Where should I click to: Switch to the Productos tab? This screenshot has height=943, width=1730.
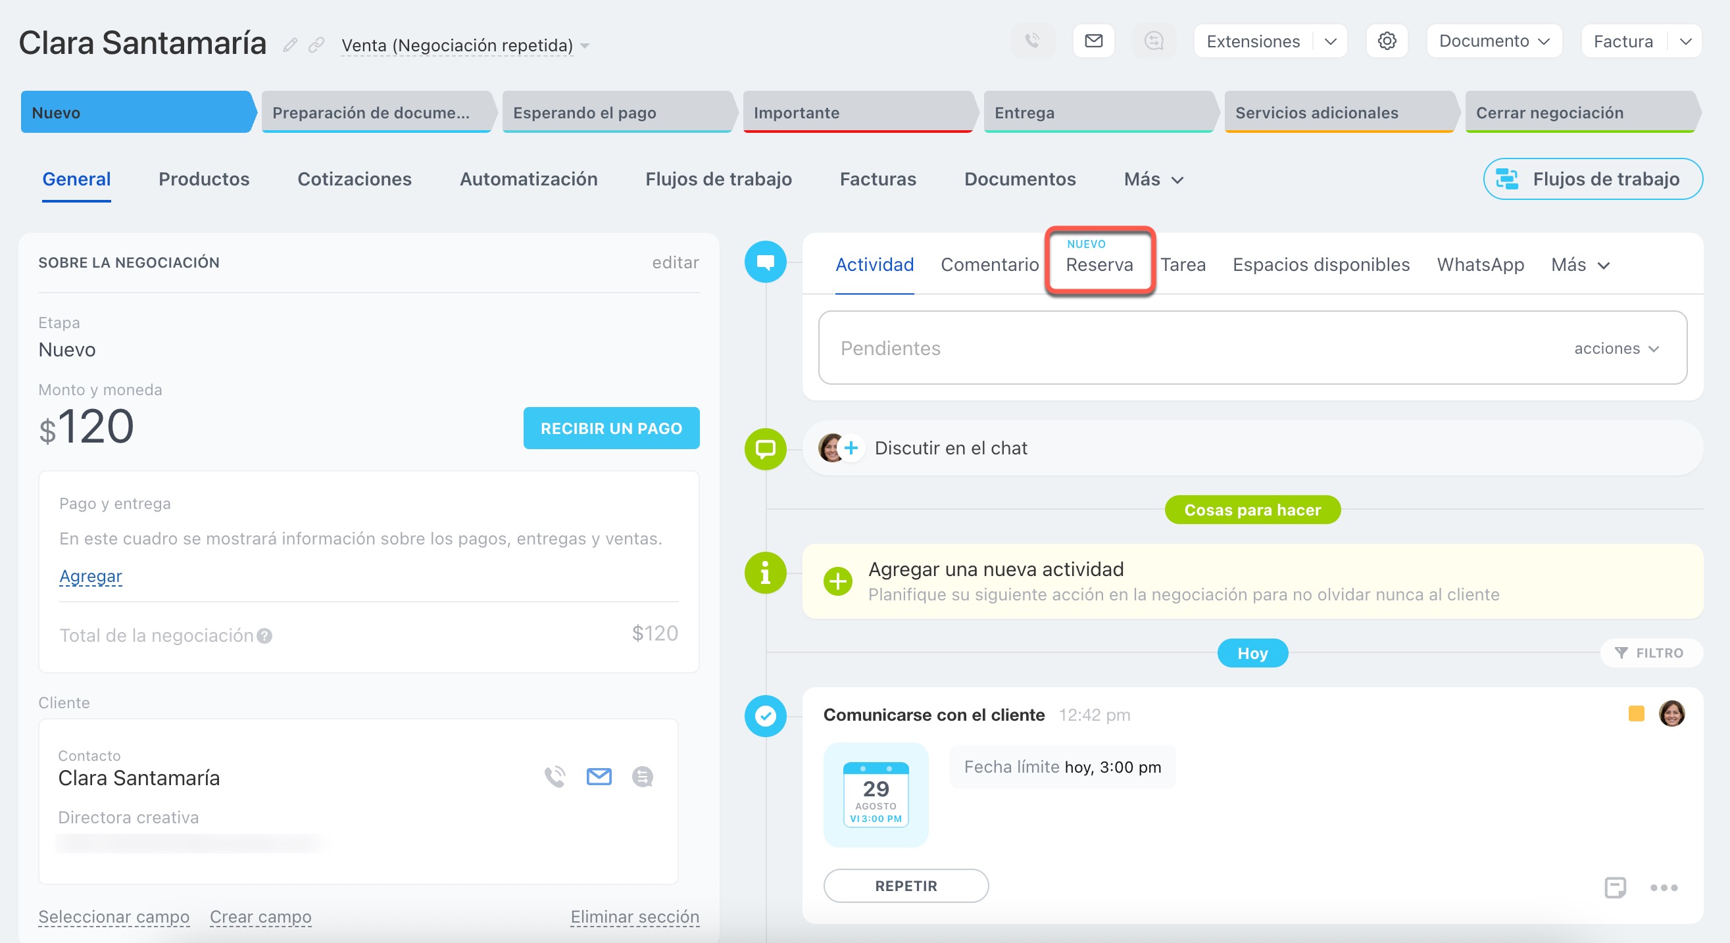coord(203,178)
